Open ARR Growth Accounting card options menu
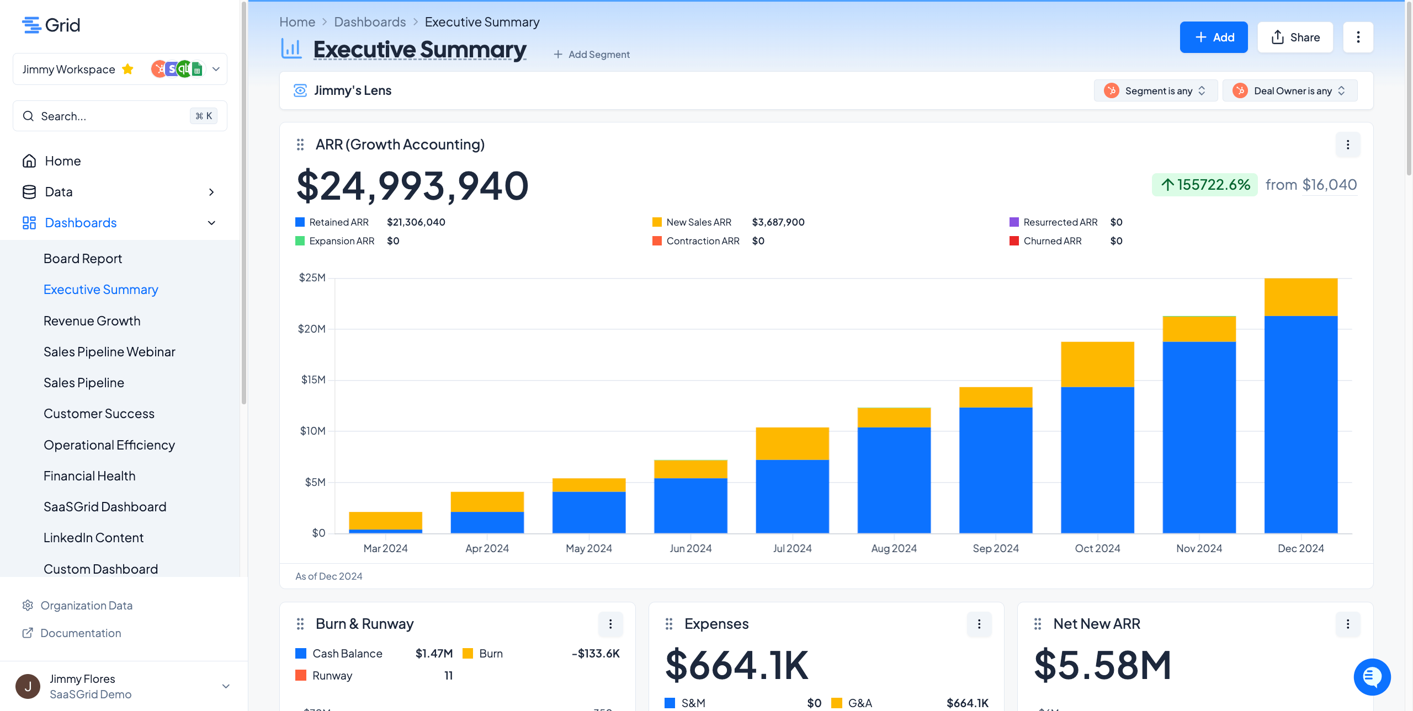Screen dimensions: 1413x711 [1347, 145]
